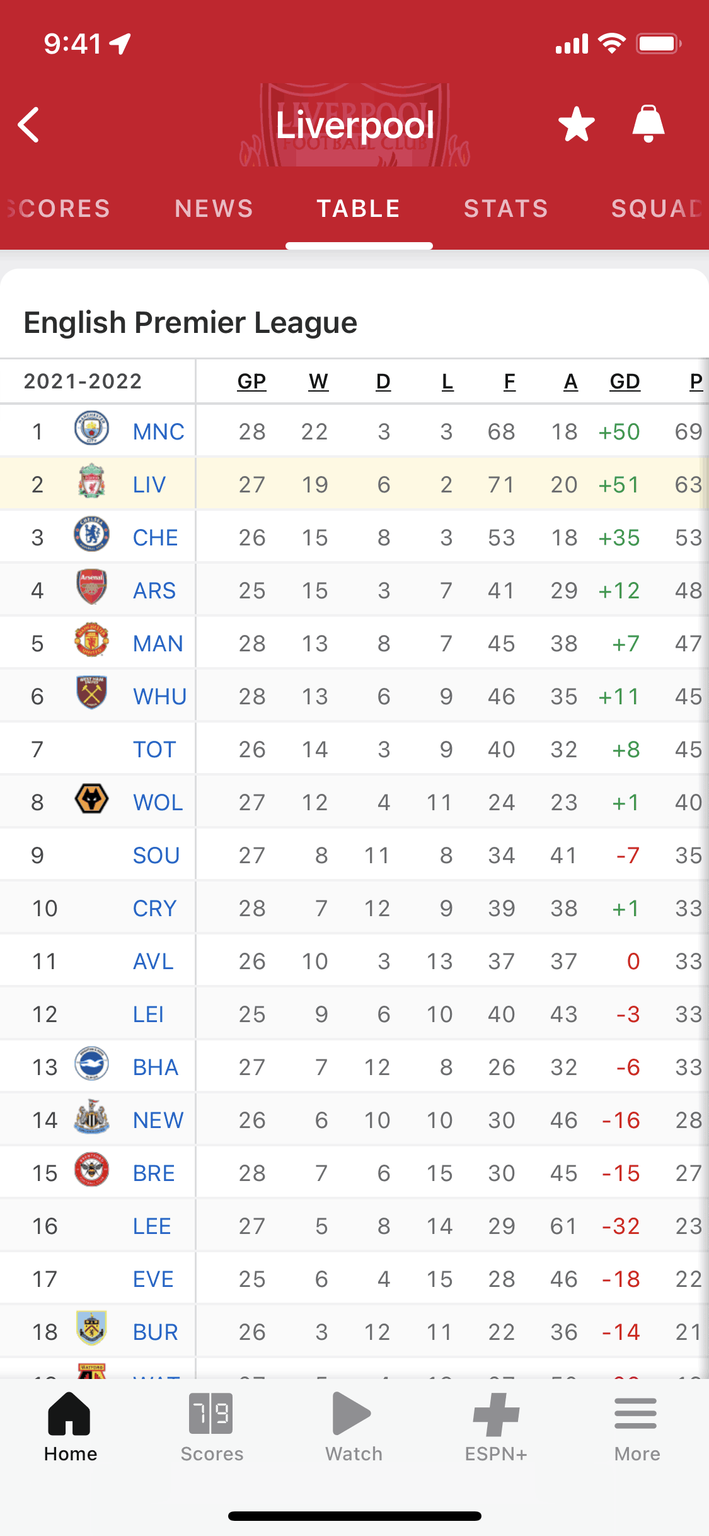Sort the table by GP column
The width and height of the screenshot is (709, 1536).
(x=251, y=381)
